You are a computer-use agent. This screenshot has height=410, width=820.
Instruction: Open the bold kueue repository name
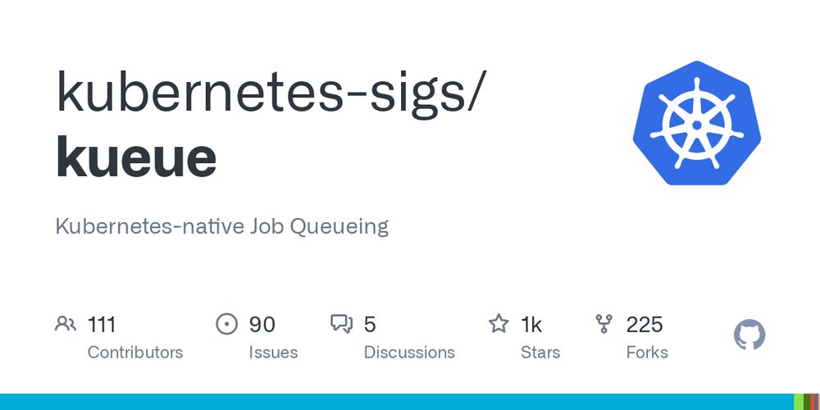[x=136, y=157]
